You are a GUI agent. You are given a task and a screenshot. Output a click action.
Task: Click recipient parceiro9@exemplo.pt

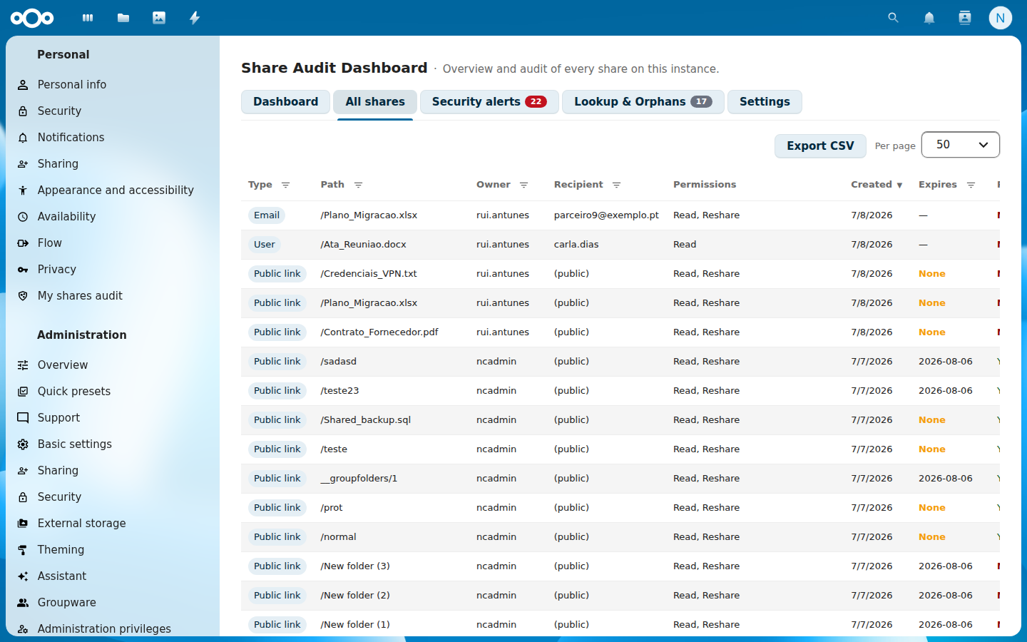pyautogui.click(x=606, y=215)
